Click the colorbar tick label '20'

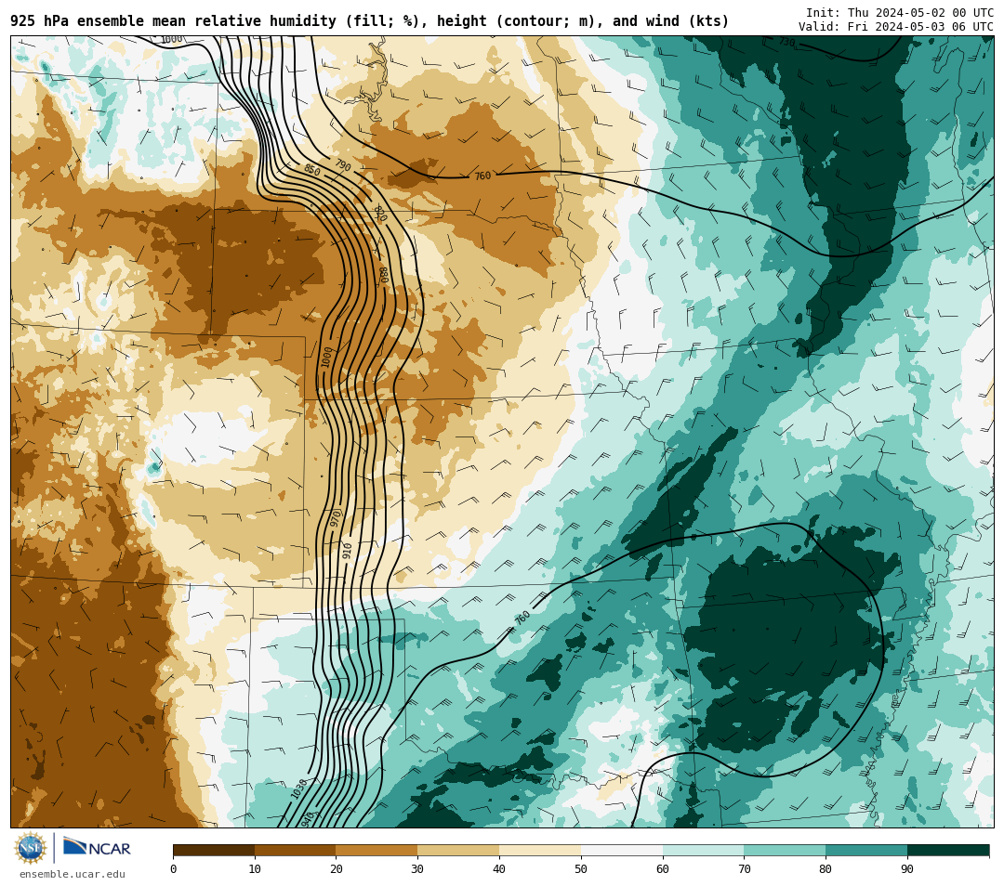click(337, 868)
